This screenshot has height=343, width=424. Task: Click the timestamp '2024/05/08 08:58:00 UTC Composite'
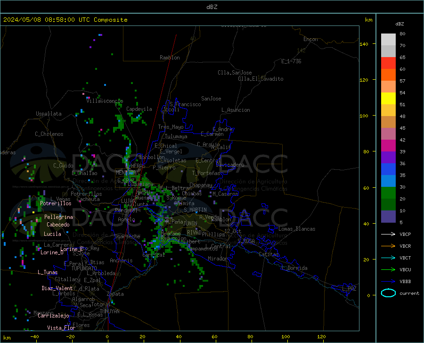pyautogui.click(x=65, y=20)
